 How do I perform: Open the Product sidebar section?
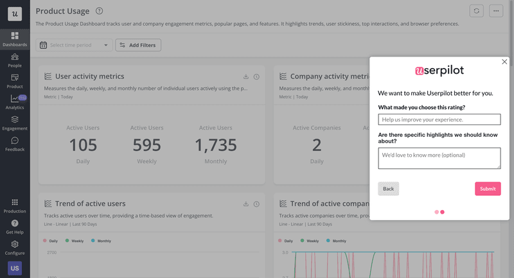(15, 81)
